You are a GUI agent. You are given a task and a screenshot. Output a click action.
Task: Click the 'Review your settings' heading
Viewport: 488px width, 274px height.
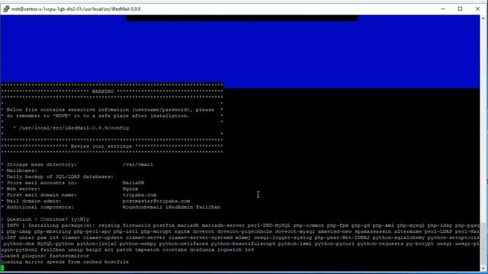point(101,146)
